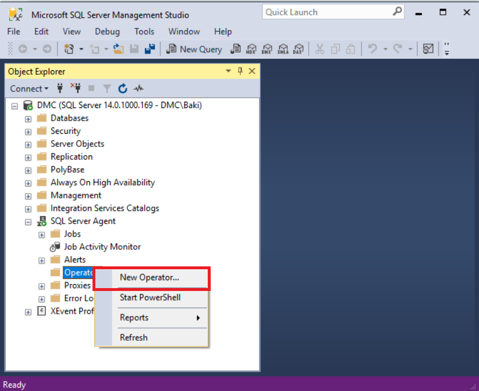Image resolution: width=479 pixels, height=391 pixels.
Task: Collapse the SQL Server Agent node
Action: point(28,221)
